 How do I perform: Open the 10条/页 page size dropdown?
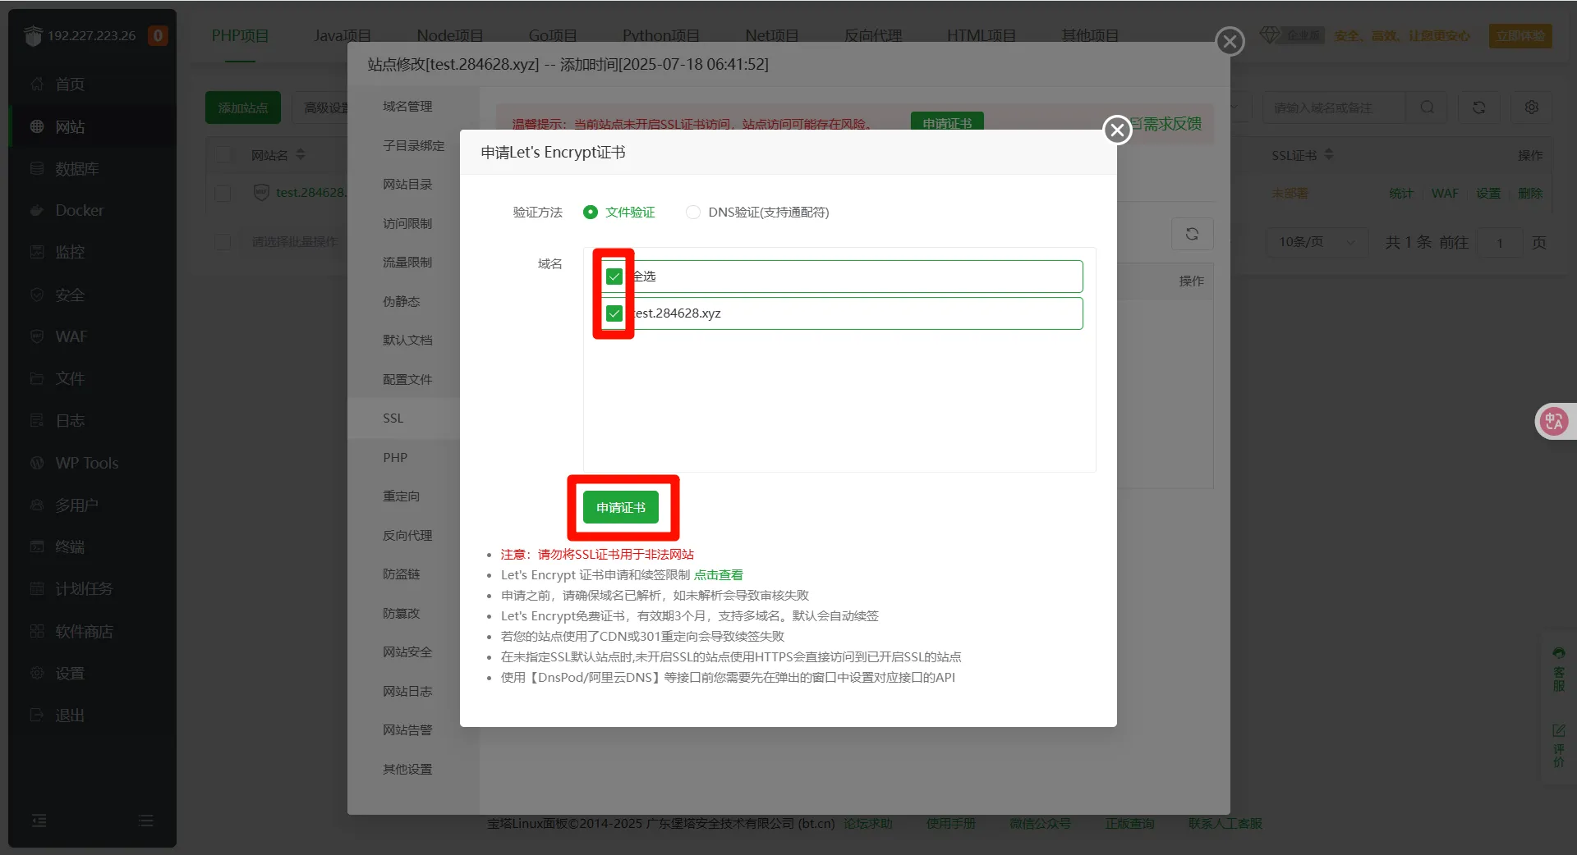[1317, 242]
